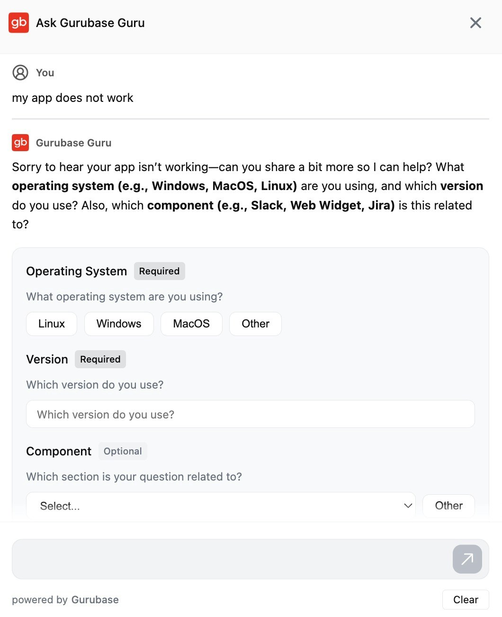Open the Gurubase link in the footer
The image size is (502, 617).
(x=95, y=599)
